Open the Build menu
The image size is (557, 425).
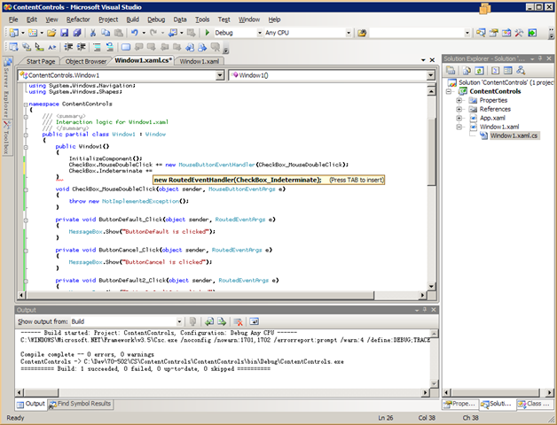pyautogui.click(x=133, y=19)
